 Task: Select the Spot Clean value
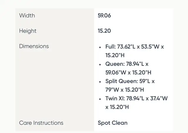tap(113, 123)
